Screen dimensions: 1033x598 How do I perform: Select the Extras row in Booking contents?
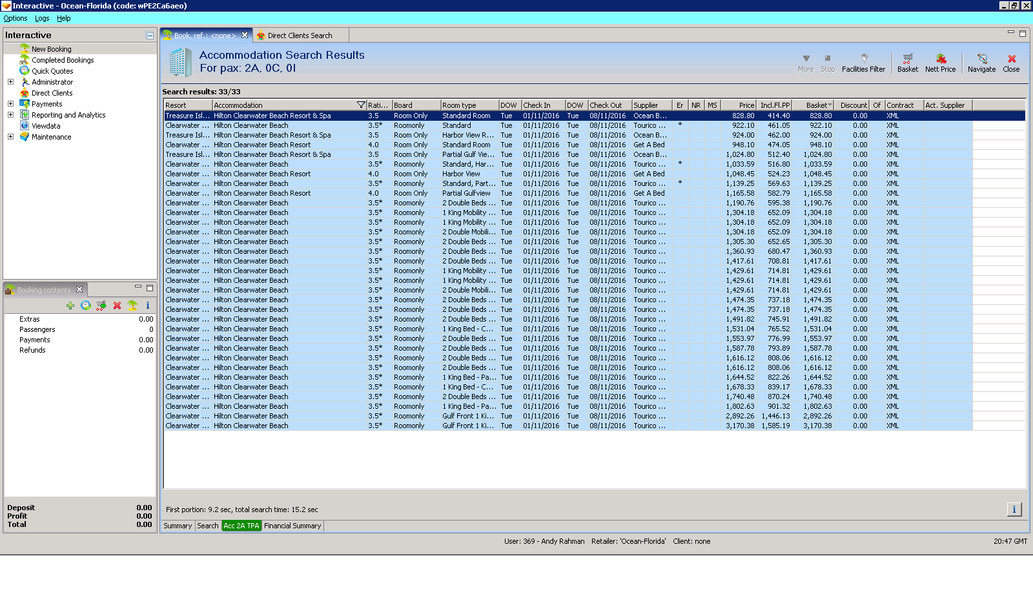tap(80, 319)
